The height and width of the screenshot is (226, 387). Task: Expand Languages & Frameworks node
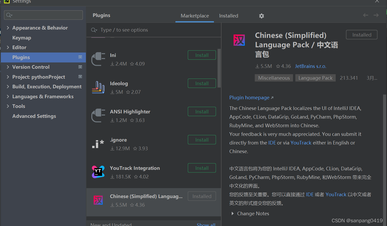(8, 96)
